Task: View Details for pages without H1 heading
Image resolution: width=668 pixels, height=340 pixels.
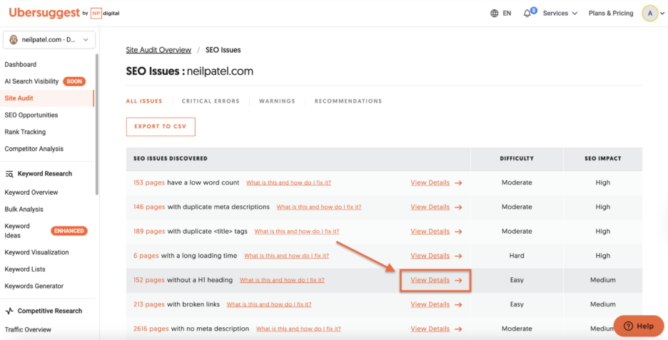Action: pyautogui.click(x=430, y=280)
